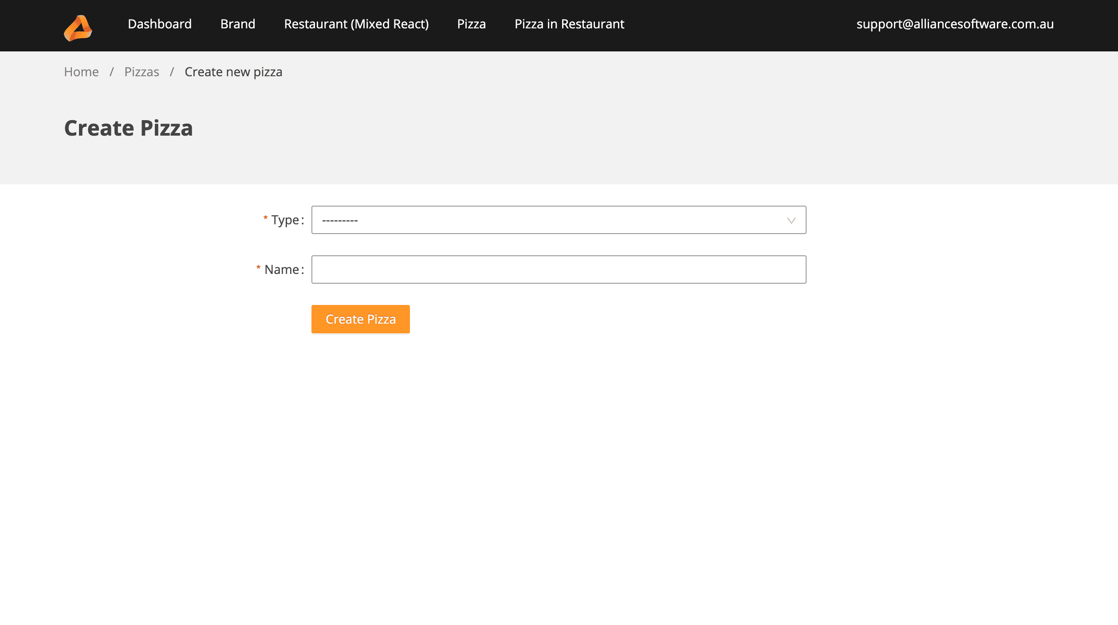Focus the Name text input field
This screenshot has width=1118, height=625.
[559, 270]
